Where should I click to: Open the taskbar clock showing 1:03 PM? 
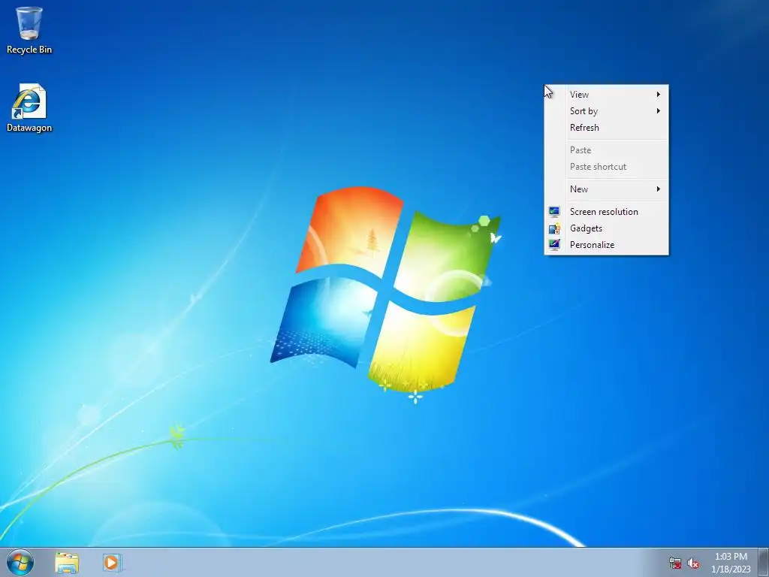[731, 563]
